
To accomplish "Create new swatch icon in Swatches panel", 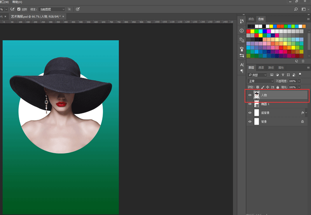I will [297, 61].
